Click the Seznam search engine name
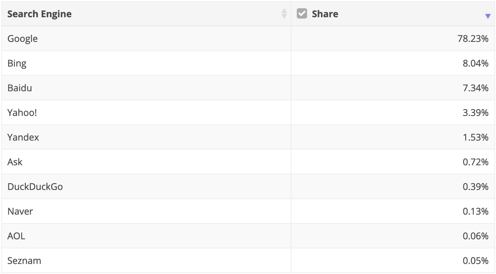Image resolution: width=496 pixels, height=274 pixels. coord(24,261)
